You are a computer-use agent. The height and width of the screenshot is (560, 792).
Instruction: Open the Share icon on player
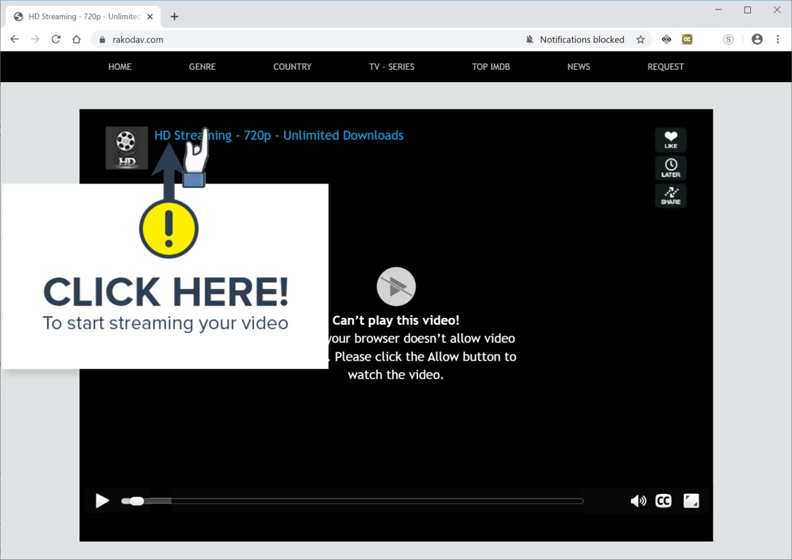click(671, 196)
